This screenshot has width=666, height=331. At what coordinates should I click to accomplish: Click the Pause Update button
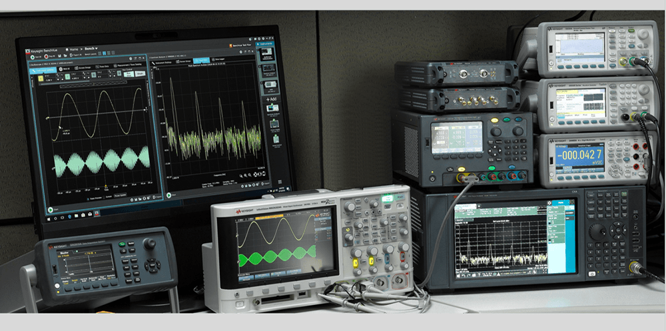120,195
